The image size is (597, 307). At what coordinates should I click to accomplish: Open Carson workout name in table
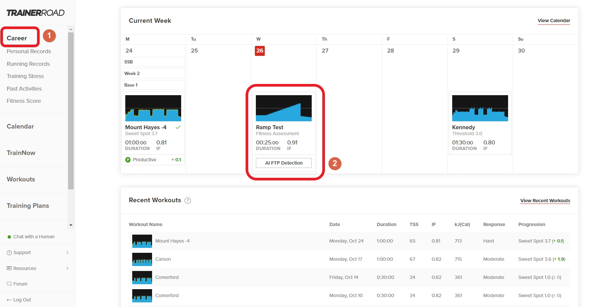(163, 259)
